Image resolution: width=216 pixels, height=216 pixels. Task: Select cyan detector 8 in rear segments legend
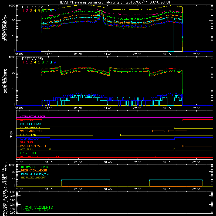pos(51,62)
